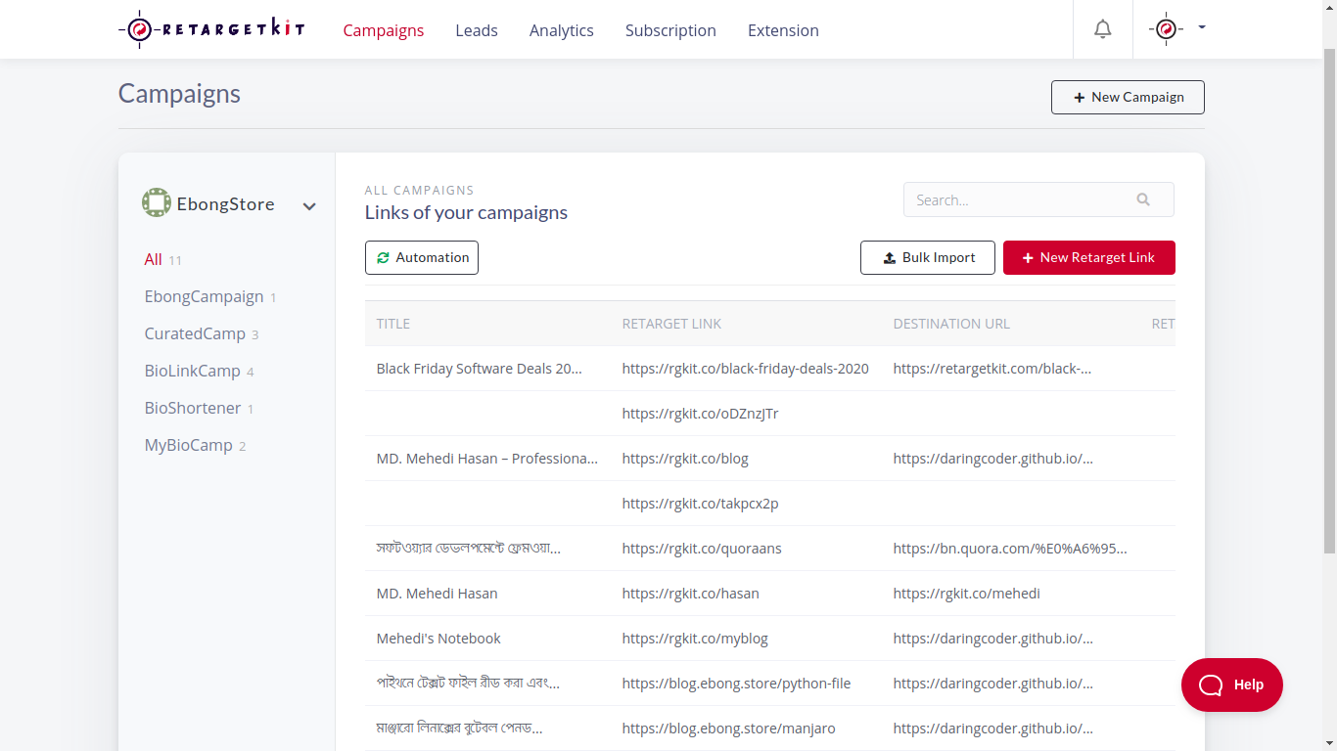This screenshot has width=1337, height=751.
Task: Open the Analytics nav tab
Action: 562,30
